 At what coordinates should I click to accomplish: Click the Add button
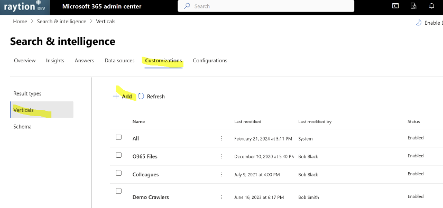click(123, 97)
